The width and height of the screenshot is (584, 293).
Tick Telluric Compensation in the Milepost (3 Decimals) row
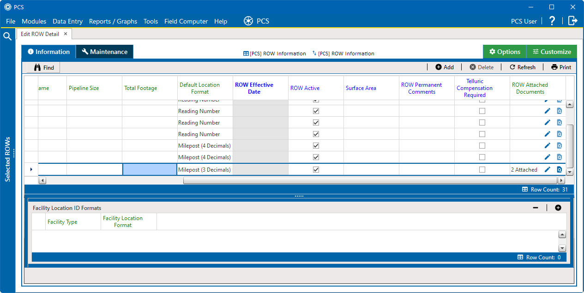(482, 169)
